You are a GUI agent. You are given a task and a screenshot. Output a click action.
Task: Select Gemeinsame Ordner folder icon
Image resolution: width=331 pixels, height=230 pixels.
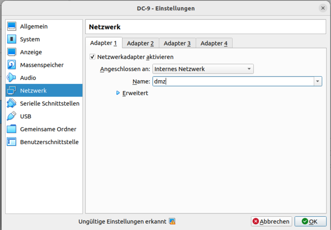[12, 129]
